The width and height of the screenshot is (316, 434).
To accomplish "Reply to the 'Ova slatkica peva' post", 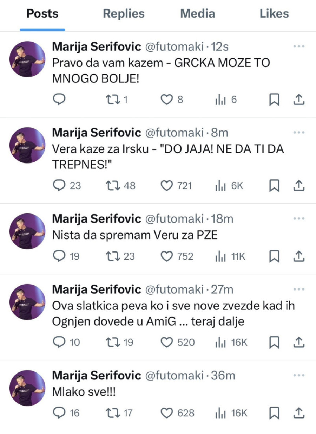I will 59,342.
